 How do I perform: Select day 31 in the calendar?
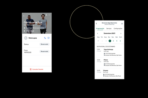pyautogui.click(x=98, y=41)
